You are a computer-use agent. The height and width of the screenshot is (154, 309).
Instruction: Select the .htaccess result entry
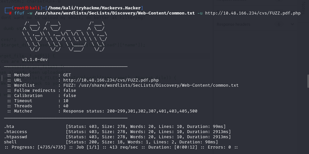coord(15,131)
